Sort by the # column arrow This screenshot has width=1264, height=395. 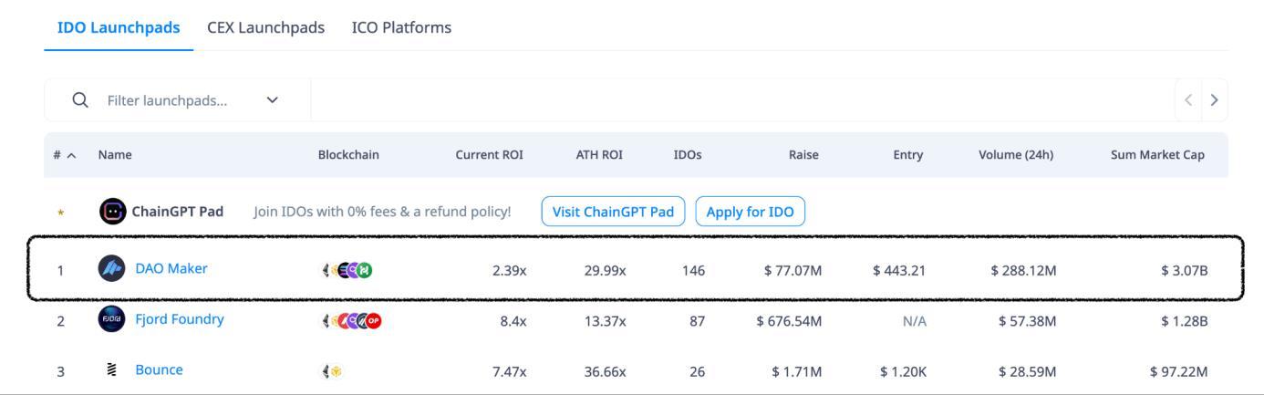click(x=71, y=155)
